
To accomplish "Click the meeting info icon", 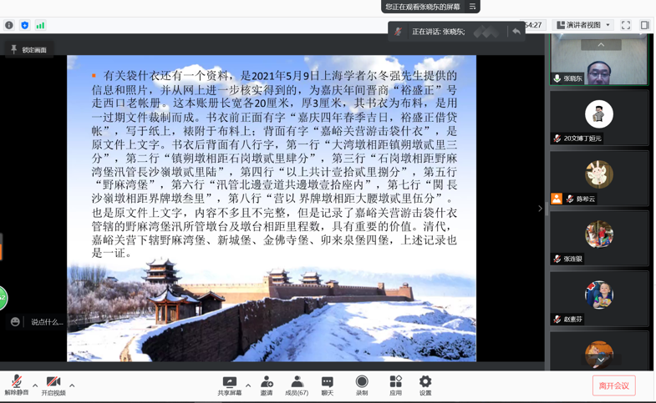I will 9,25.
